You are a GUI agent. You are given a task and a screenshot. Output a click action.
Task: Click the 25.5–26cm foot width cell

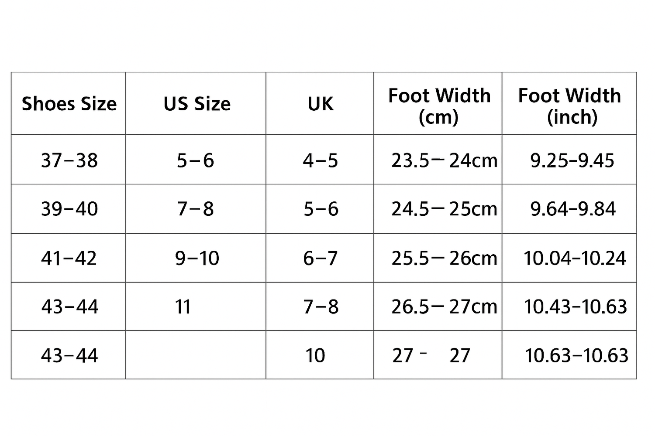[x=444, y=258]
